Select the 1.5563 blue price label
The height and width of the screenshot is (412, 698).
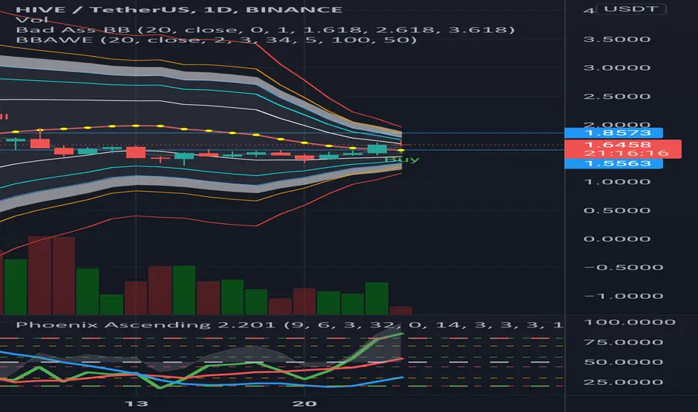tap(613, 163)
